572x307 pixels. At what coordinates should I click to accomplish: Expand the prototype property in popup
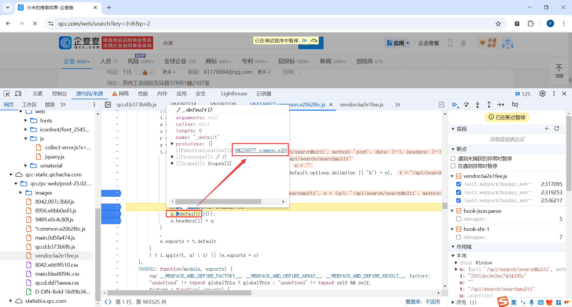pos(172,144)
